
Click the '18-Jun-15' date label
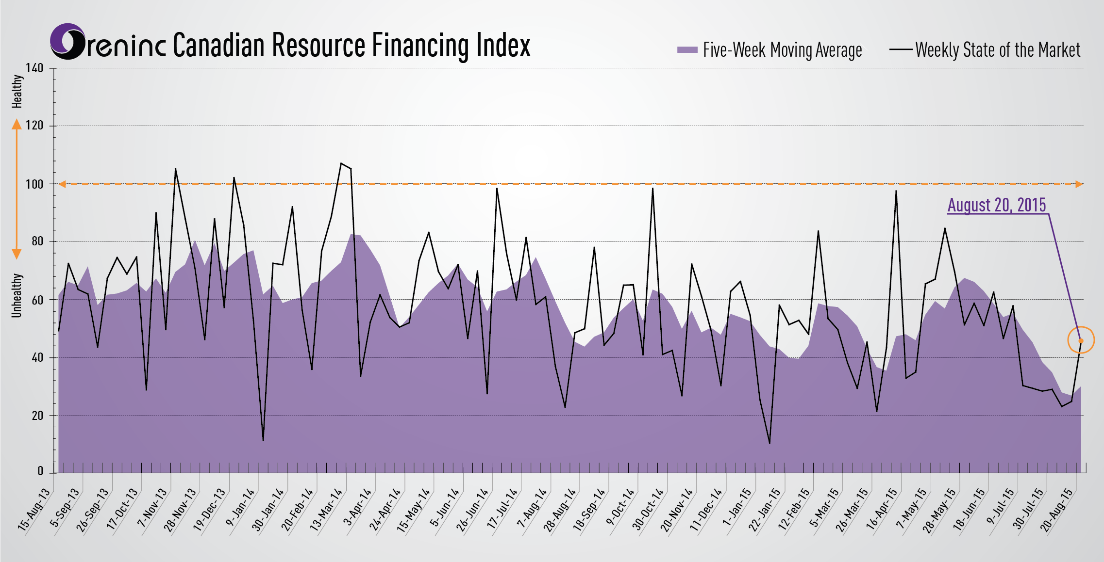coord(969,509)
